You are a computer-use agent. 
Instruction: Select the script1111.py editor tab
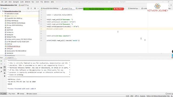tap(68, 8)
